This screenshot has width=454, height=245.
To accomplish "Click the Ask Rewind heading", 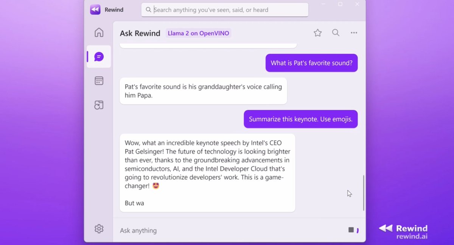I will [x=140, y=33].
